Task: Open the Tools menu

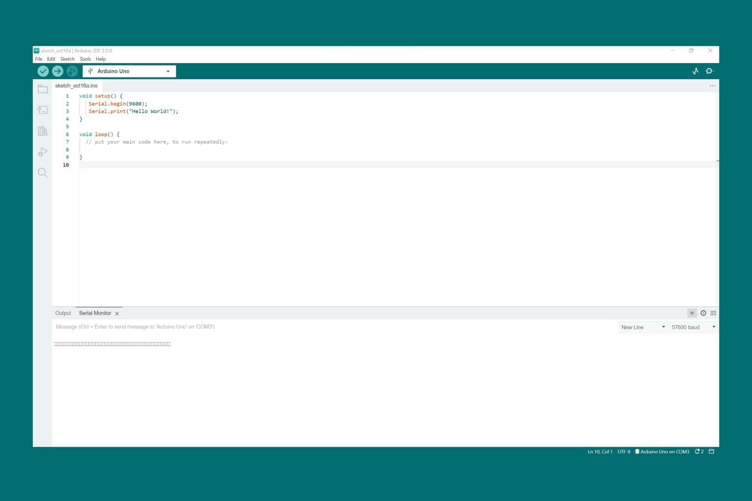Action: 85,59
